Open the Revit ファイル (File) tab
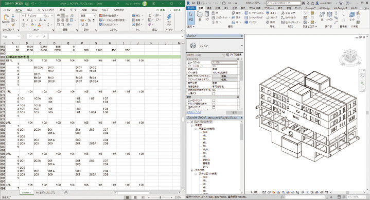Screen dimensions: 370x200 (x=191, y=8)
